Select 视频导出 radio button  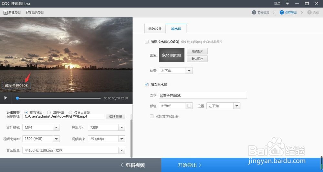click(26, 112)
